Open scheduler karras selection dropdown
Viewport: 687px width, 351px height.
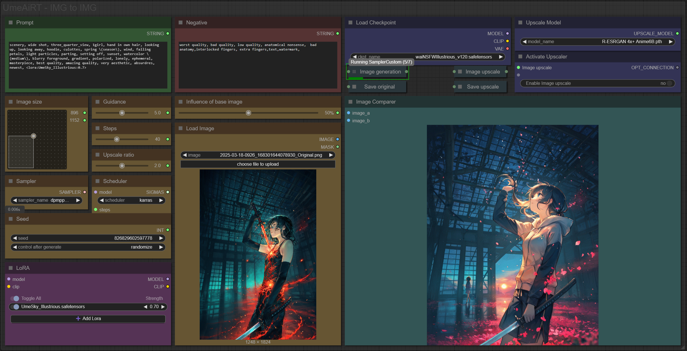click(131, 200)
